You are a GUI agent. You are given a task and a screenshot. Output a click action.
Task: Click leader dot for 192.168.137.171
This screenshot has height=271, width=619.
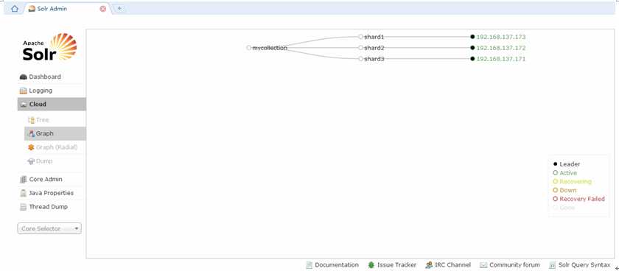pos(472,59)
